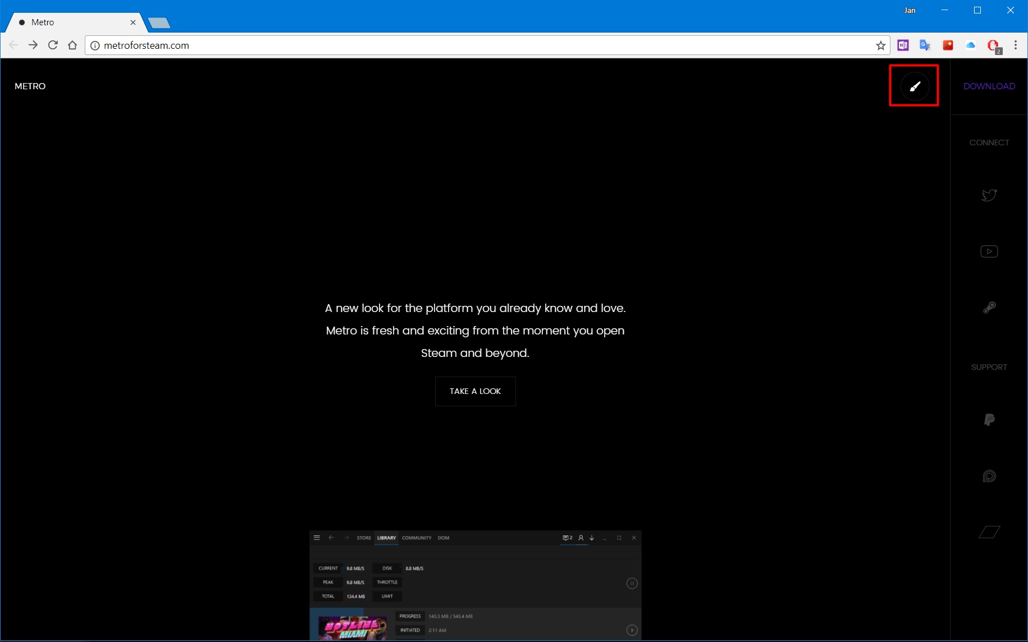Open the YouTube channel icon

click(989, 251)
